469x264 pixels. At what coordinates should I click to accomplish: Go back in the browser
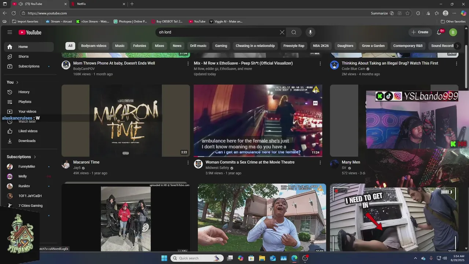(5, 13)
